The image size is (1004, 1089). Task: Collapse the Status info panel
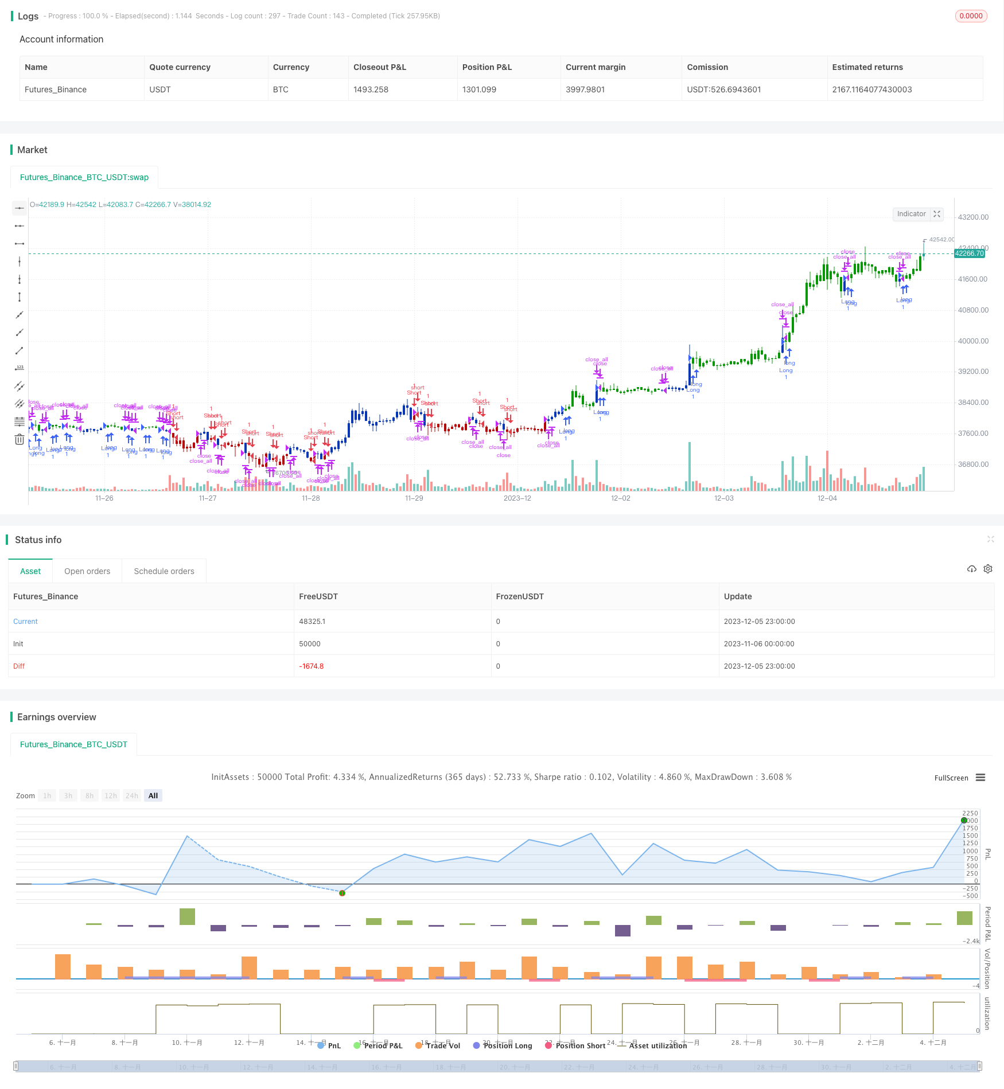(991, 539)
